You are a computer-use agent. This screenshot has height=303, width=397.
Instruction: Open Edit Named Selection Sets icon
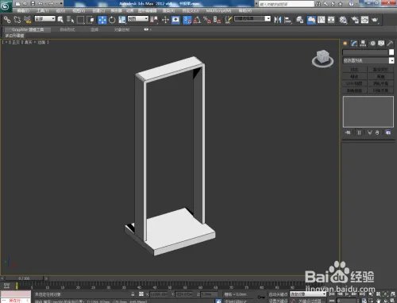pyautogui.click(x=228, y=20)
